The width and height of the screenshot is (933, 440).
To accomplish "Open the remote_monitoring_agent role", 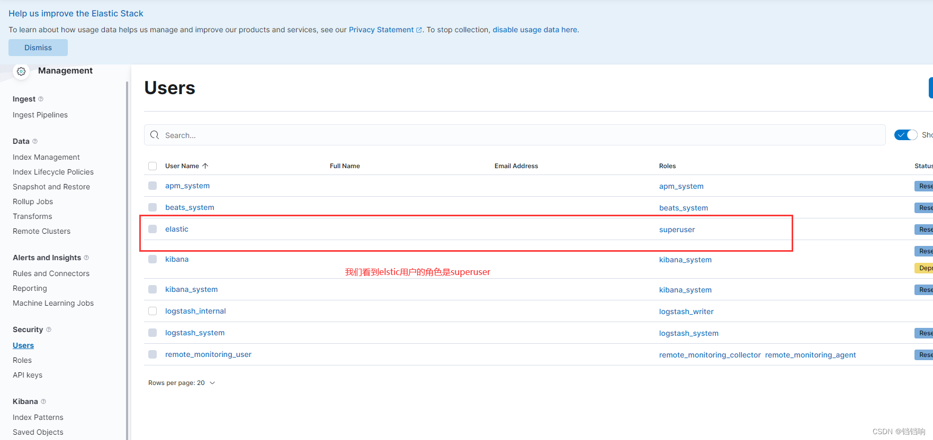I will [x=810, y=355].
